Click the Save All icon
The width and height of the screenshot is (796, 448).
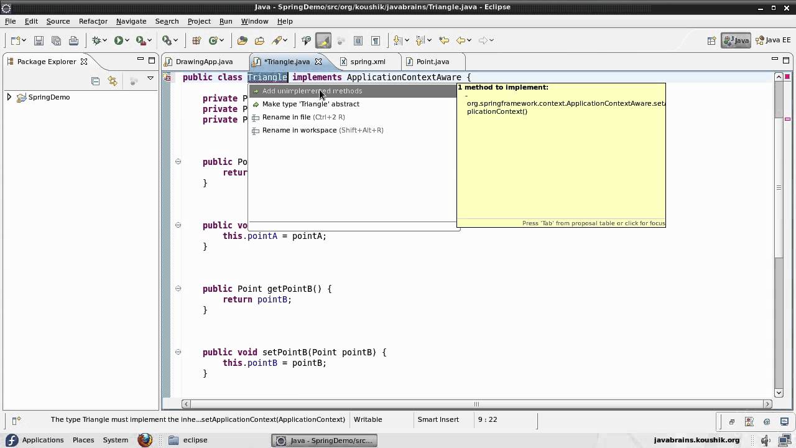(56, 40)
